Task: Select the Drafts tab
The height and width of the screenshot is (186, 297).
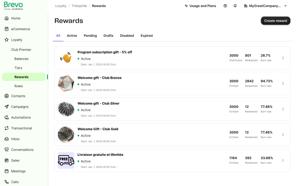Action: [x=108, y=36]
